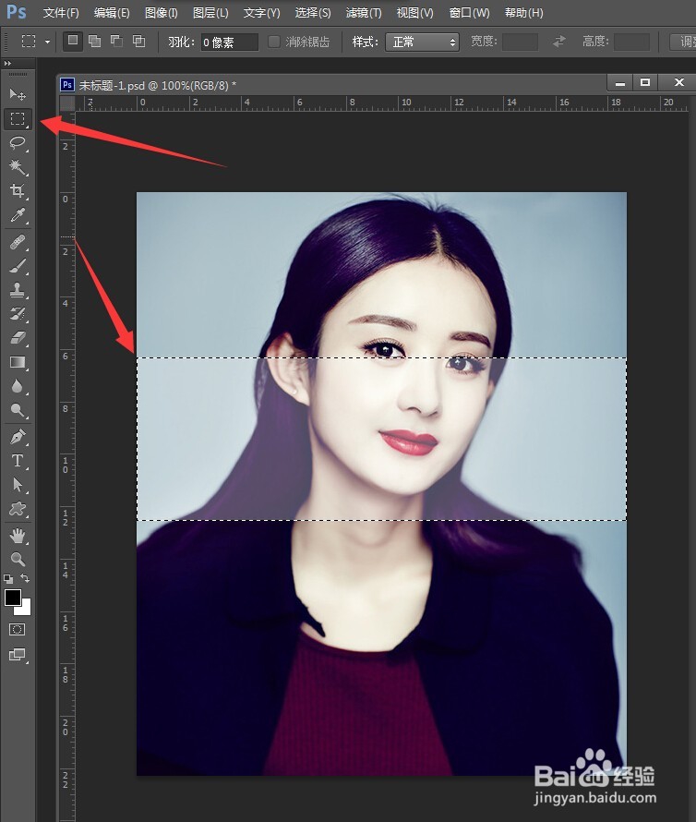The width and height of the screenshot is (696, 822).
Task: Open the 滤镜(T) menu
Action: 364,13
